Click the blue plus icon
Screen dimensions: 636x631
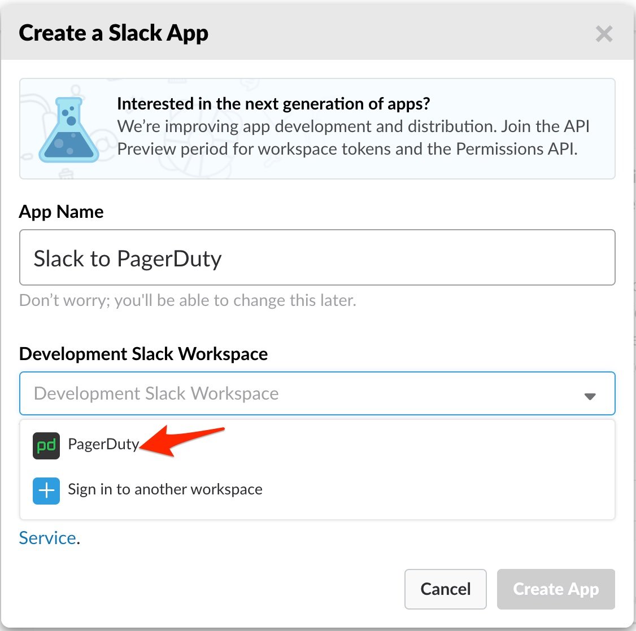click(x=46, y=490)
